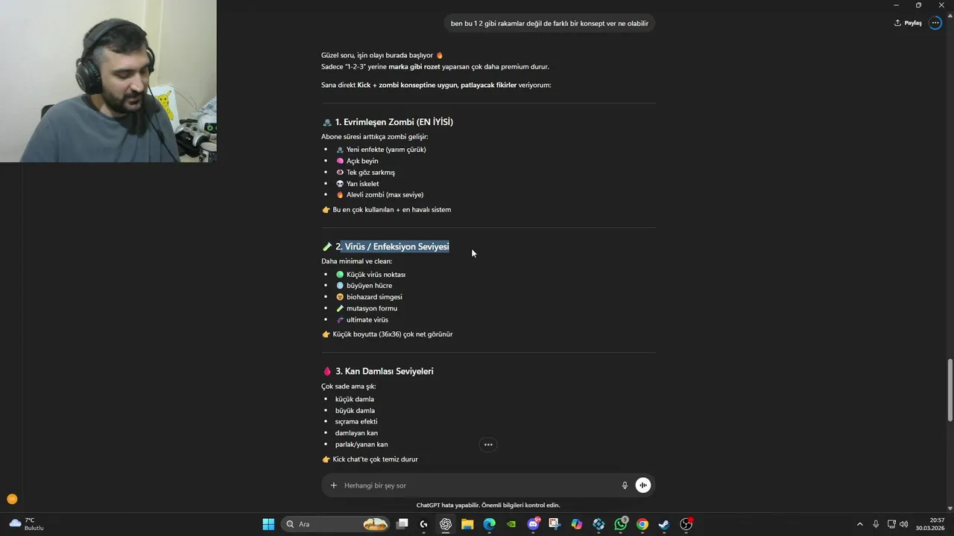
Task: Click the 'Yeni enfekte (yarım çürük)' item
Action: 386,150
